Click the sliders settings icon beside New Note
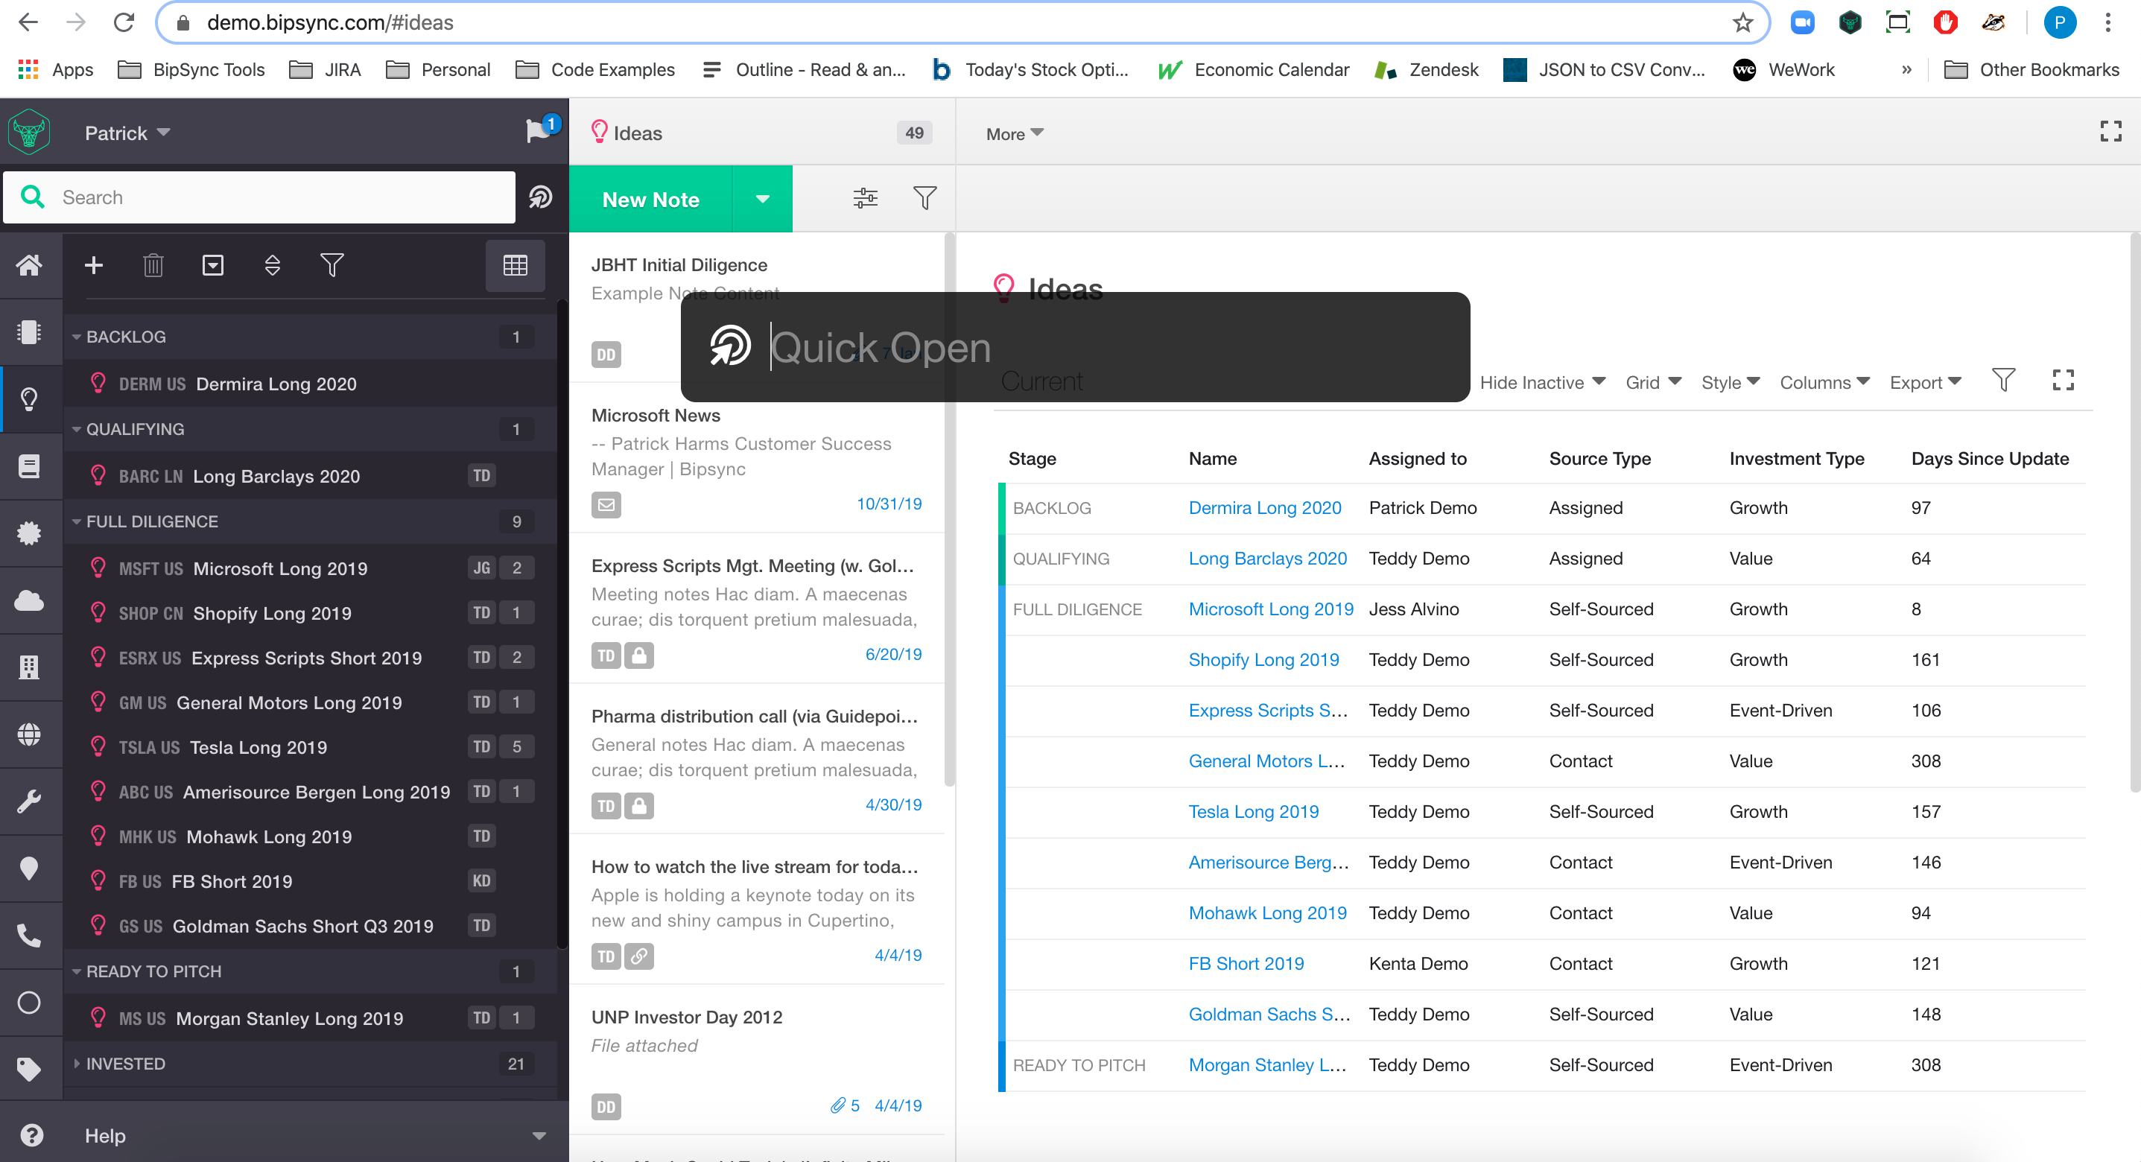This screenshot has width=2141, height=1162. coord(865,198)
